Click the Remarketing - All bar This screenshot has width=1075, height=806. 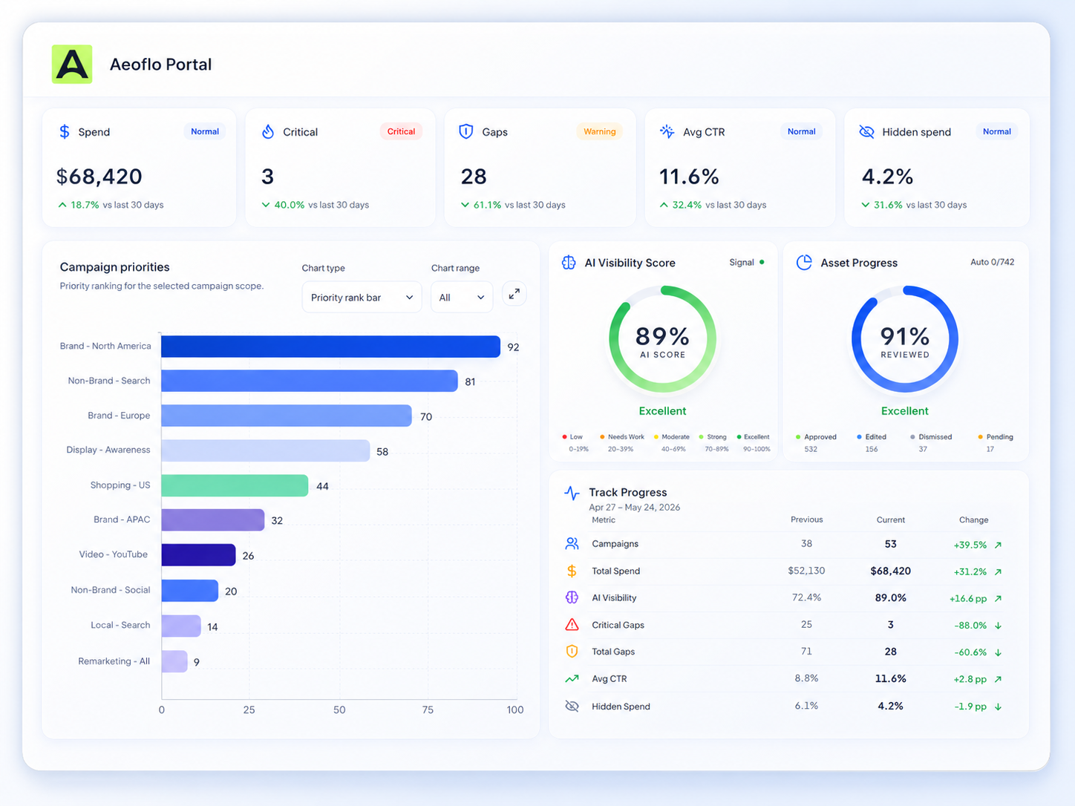[x=174, y=661]
